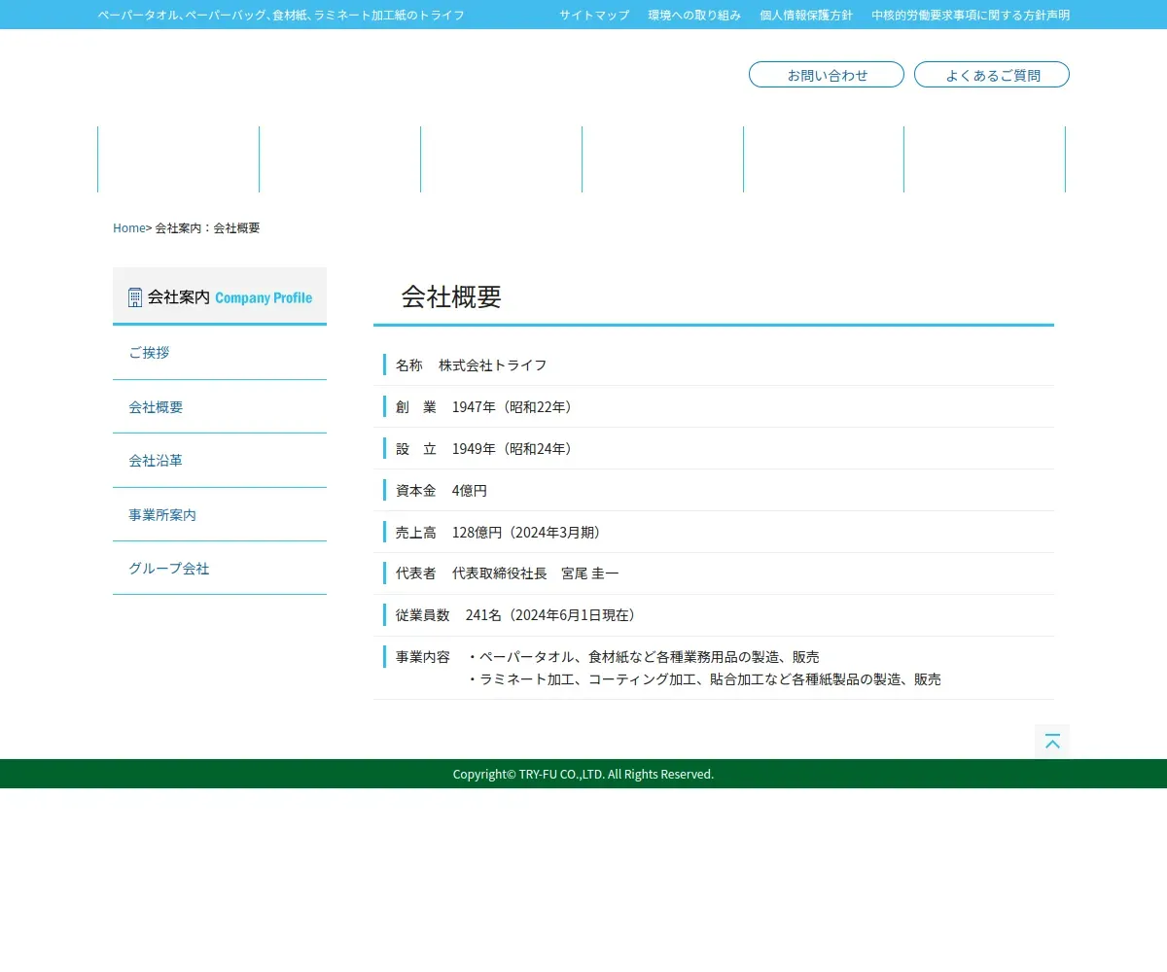Click the 資本金 4億円 row
The width and height of the screenshot is (1167, 972).
click(714, 491)
